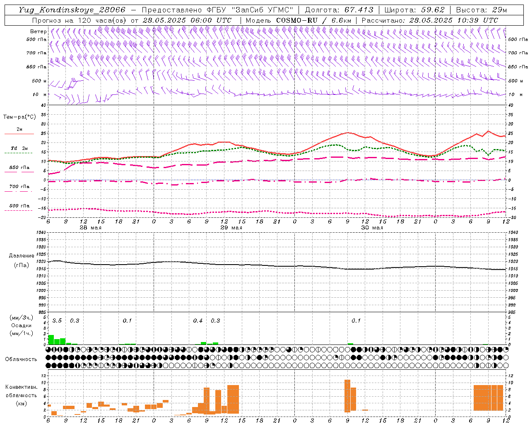Click the 29 мая date label
Screen dimensions: 530x424
click(231, 228)
